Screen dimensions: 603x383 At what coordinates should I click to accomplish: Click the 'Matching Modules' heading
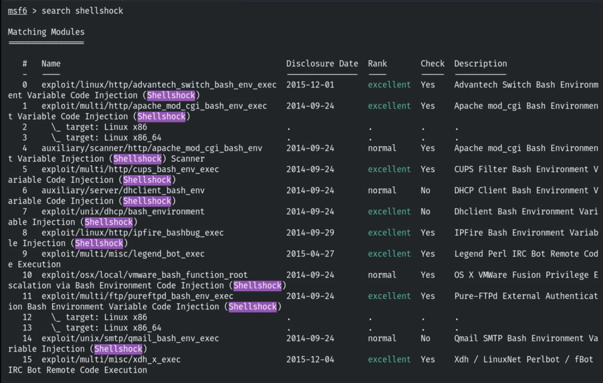tap(46, 32)
